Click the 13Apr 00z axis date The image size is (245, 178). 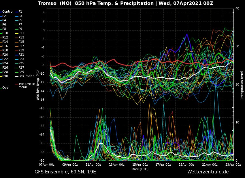click(x=117, y=165)
